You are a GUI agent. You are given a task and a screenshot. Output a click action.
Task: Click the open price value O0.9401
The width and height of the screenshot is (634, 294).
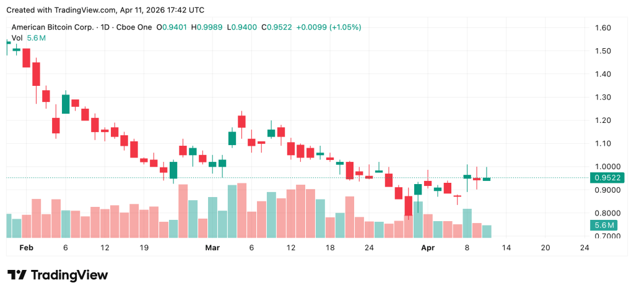click(173, 27)
